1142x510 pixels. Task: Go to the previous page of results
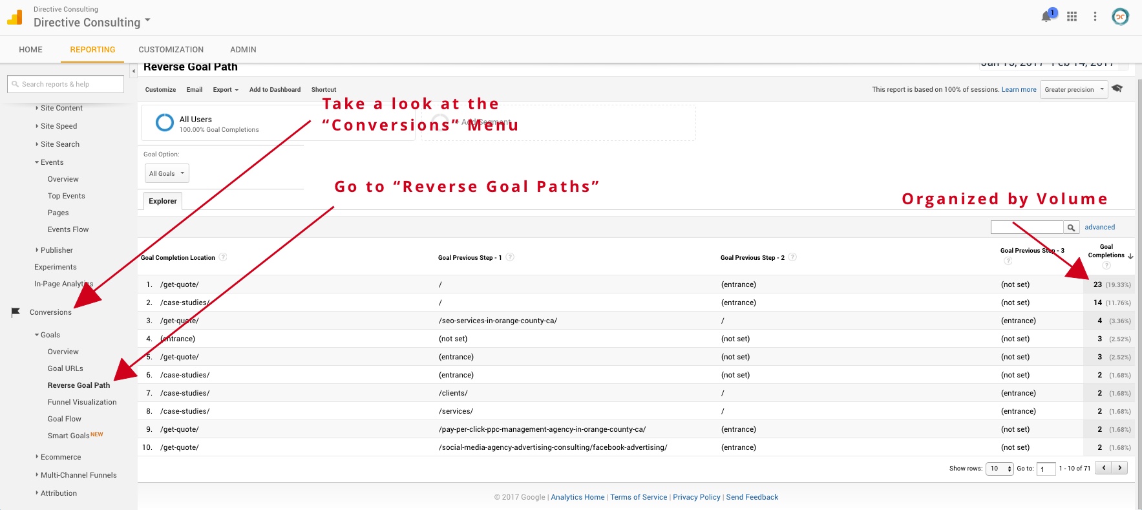coord(1103,468)
